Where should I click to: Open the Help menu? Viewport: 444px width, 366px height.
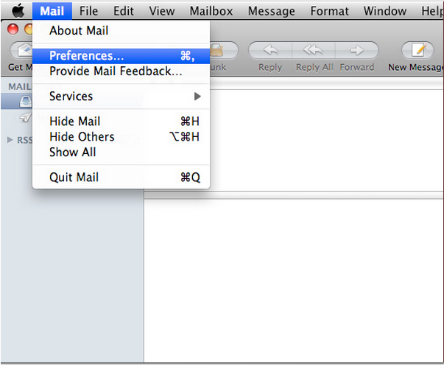tap(432, 11)
